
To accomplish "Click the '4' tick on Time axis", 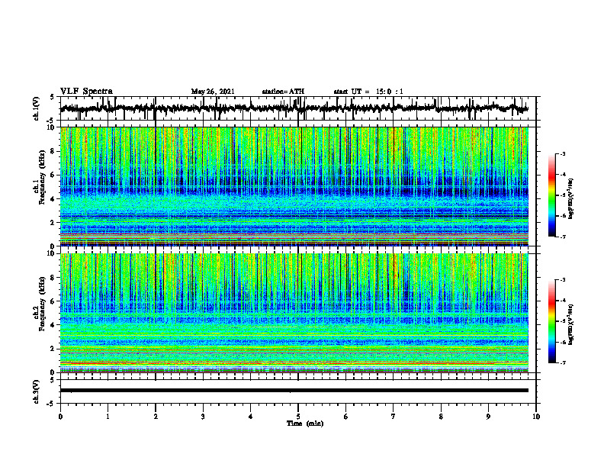I will [251, 417].
